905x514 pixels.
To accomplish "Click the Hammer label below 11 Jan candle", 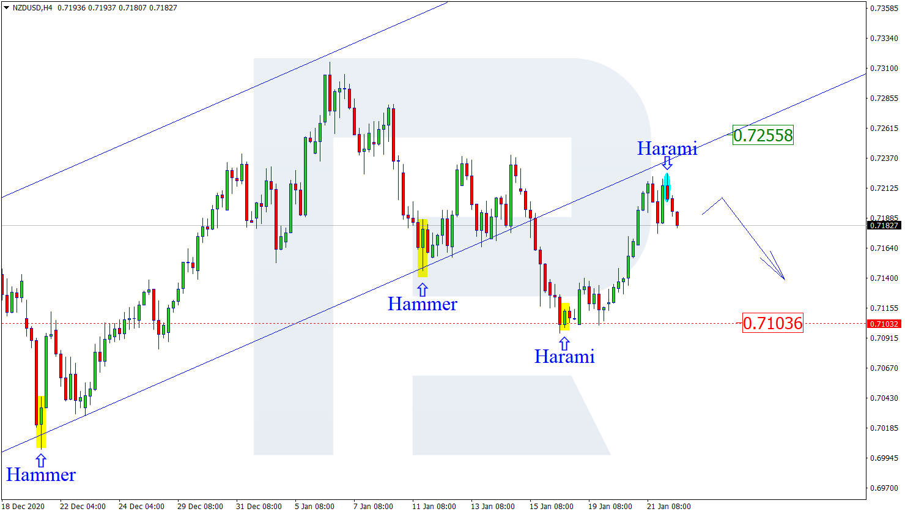I will (x=423, y=304).
